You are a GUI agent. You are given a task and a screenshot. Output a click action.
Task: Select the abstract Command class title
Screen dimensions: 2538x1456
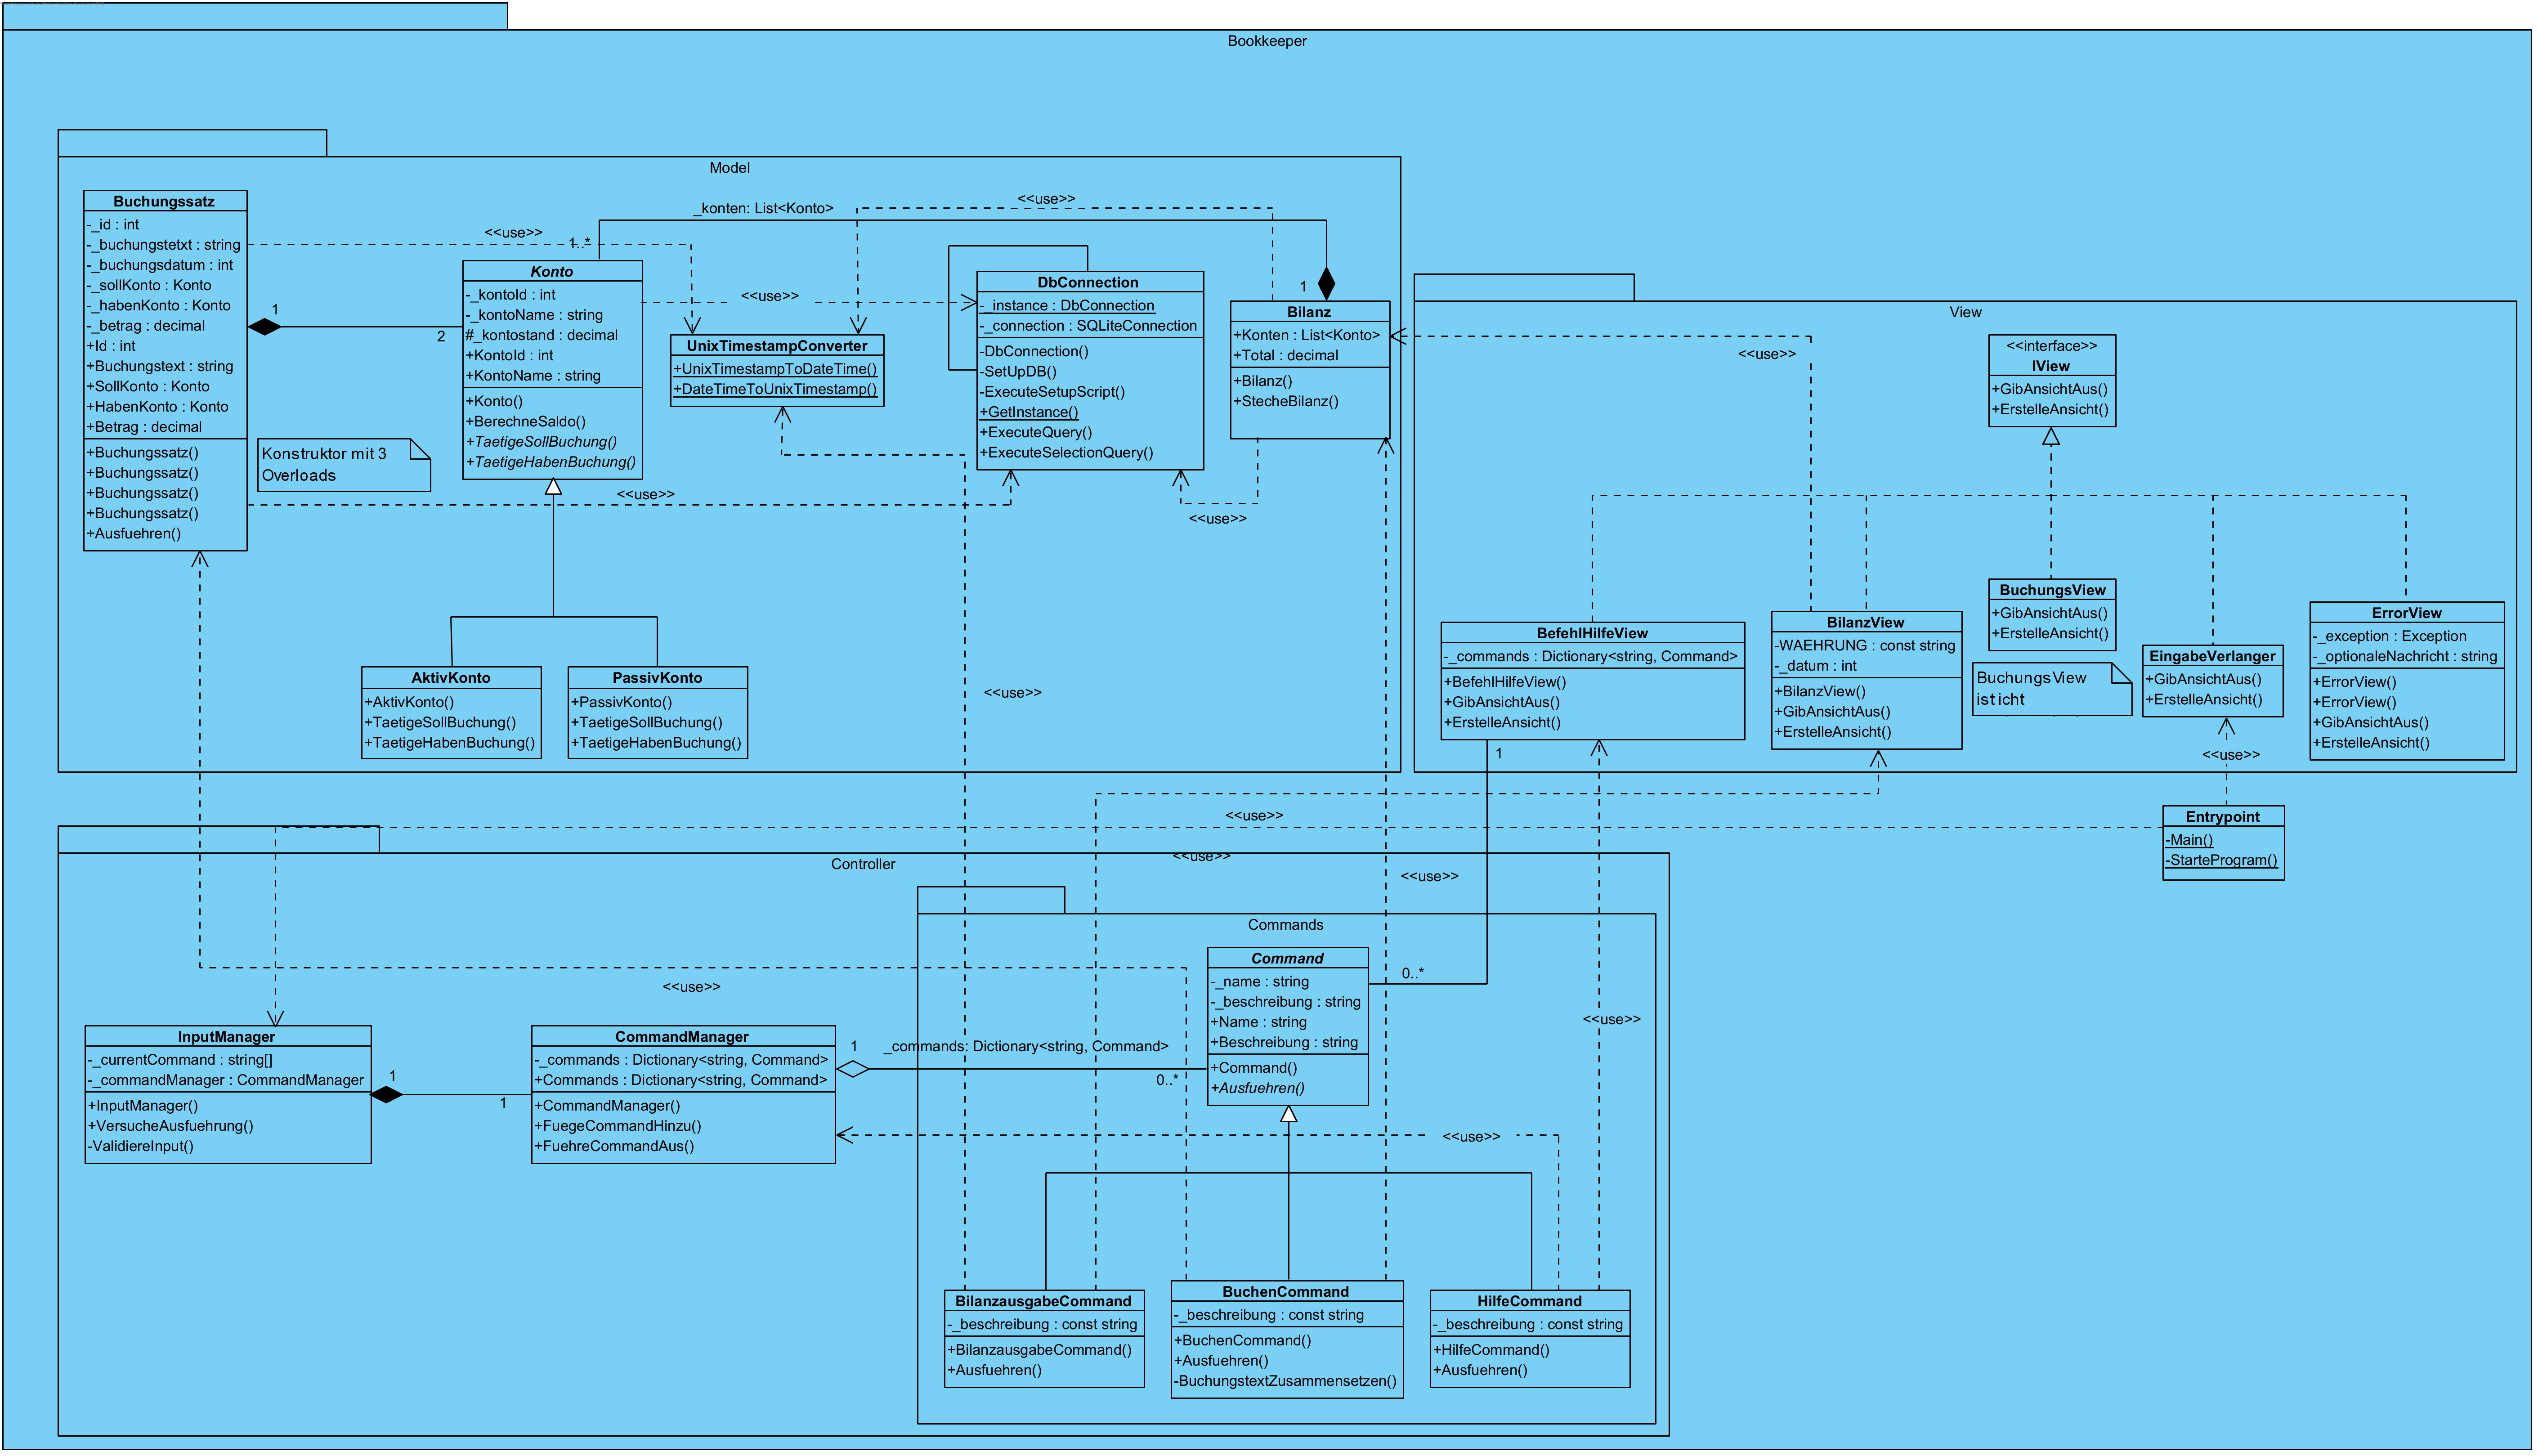(x=1288, y=959)
